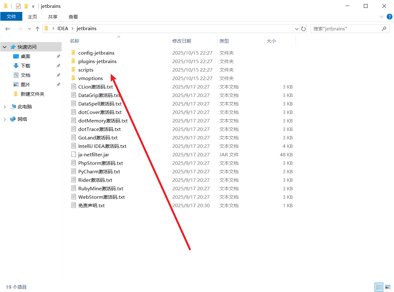Open the address bar history dropdown

click(x=297, y=29)
